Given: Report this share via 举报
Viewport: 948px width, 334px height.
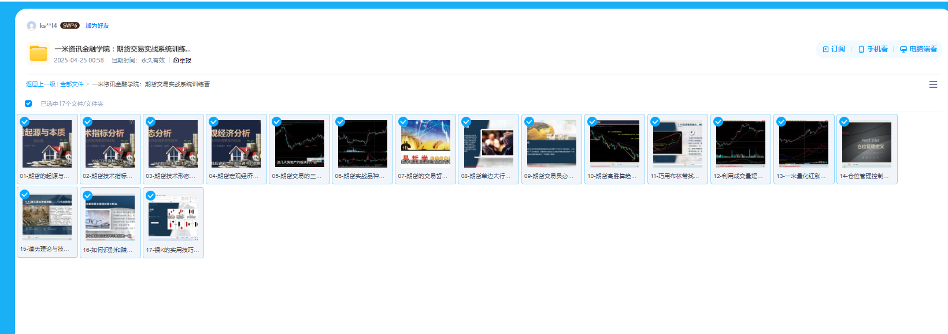Looking at the screenshot, I should click(182, 61).
